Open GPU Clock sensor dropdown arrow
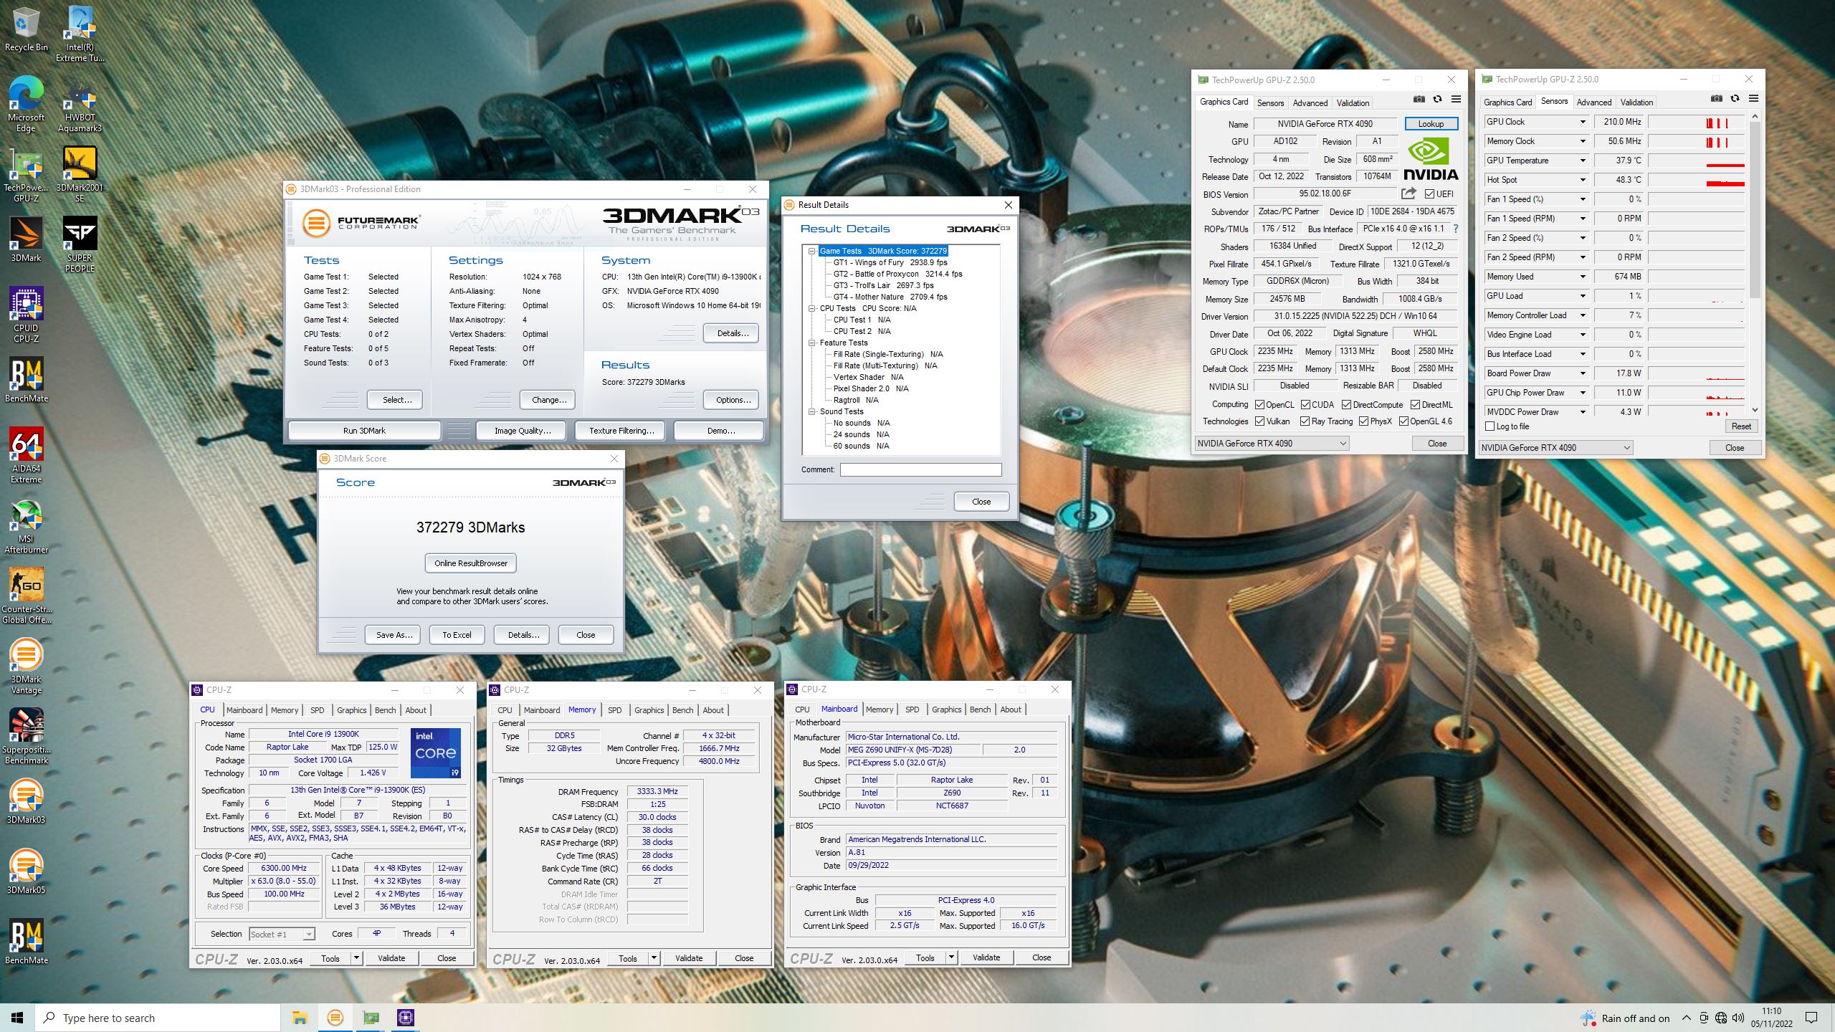The height and width of the screenshot is (1032, 1835). tap(1583, 122)
